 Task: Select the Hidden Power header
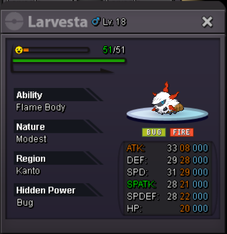[58, 190]
